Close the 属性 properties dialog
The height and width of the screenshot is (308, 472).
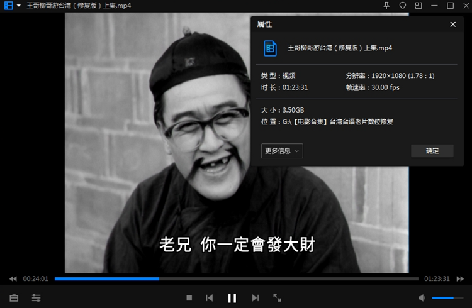click(452, 25)
